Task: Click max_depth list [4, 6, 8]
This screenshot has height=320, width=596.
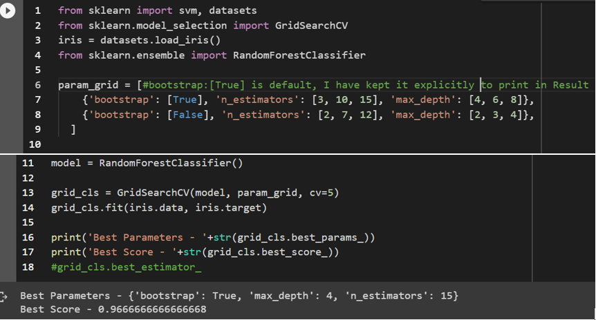Action: 495,100
